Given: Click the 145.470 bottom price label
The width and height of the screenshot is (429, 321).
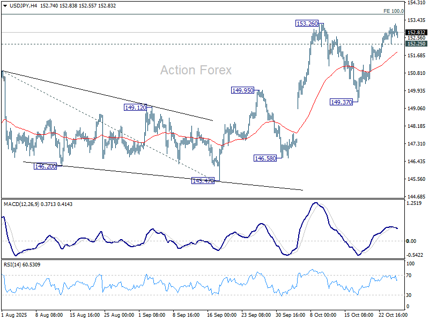Looking at the screenshot, I should coord(203,181).
